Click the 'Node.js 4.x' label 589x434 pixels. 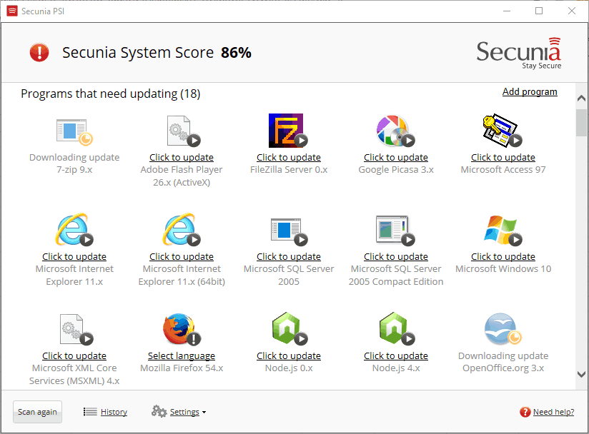tap(396, 368)
